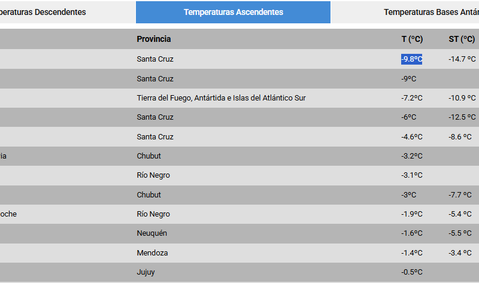Click the Tierra del Fuego province cell
The height and width of the screenshot is (283, 479).
pyautogui.click(x=221, y=98)
